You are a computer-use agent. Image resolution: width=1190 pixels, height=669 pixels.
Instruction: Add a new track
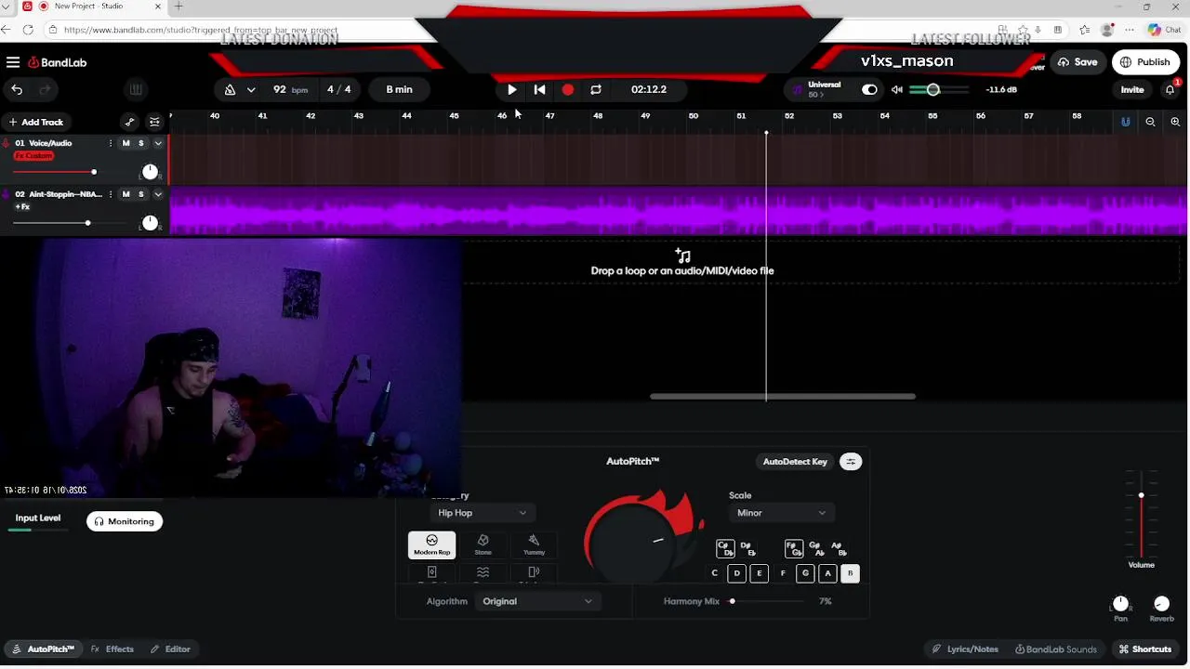click(36, 122)
